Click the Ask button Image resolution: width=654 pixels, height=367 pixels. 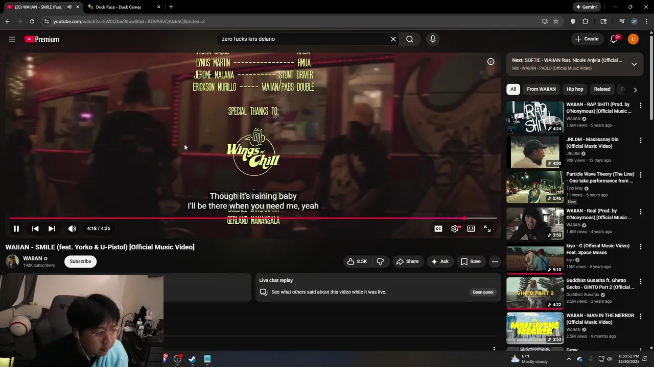[x=439, y=261]
